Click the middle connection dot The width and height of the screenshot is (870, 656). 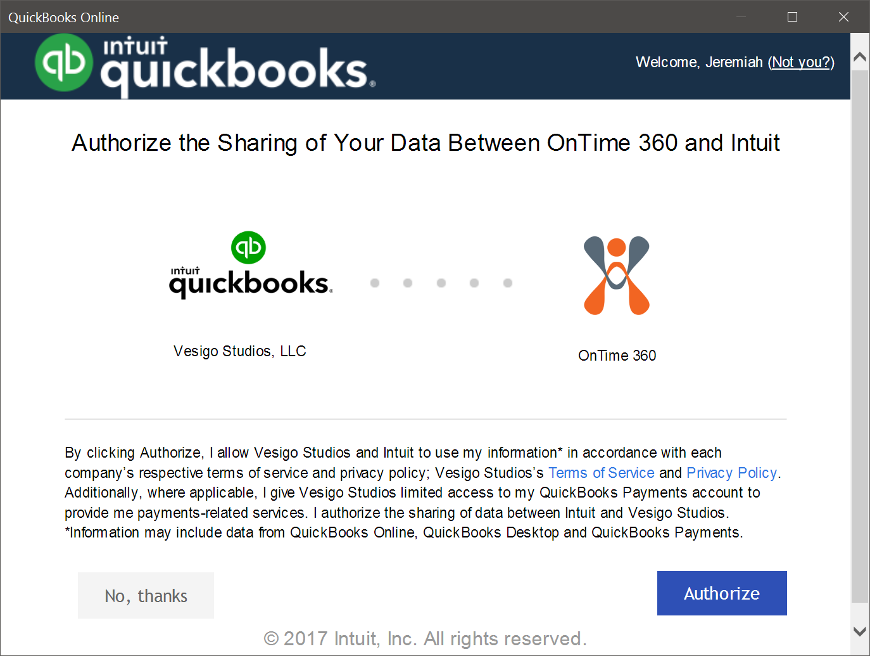tap(441, 283)
